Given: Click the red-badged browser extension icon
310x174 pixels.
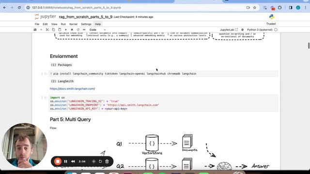Looking at the screenshot, I should tap(273, 8).
